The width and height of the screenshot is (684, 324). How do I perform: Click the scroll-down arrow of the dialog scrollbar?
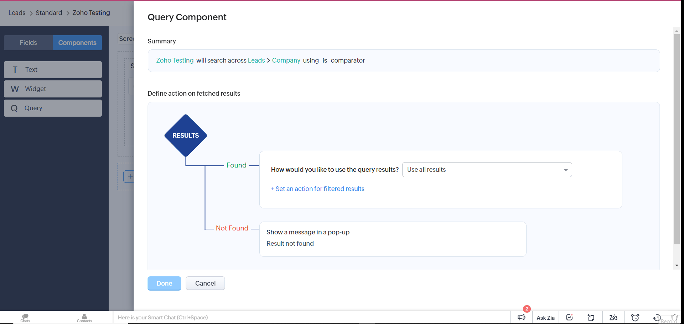click(677, 265)
